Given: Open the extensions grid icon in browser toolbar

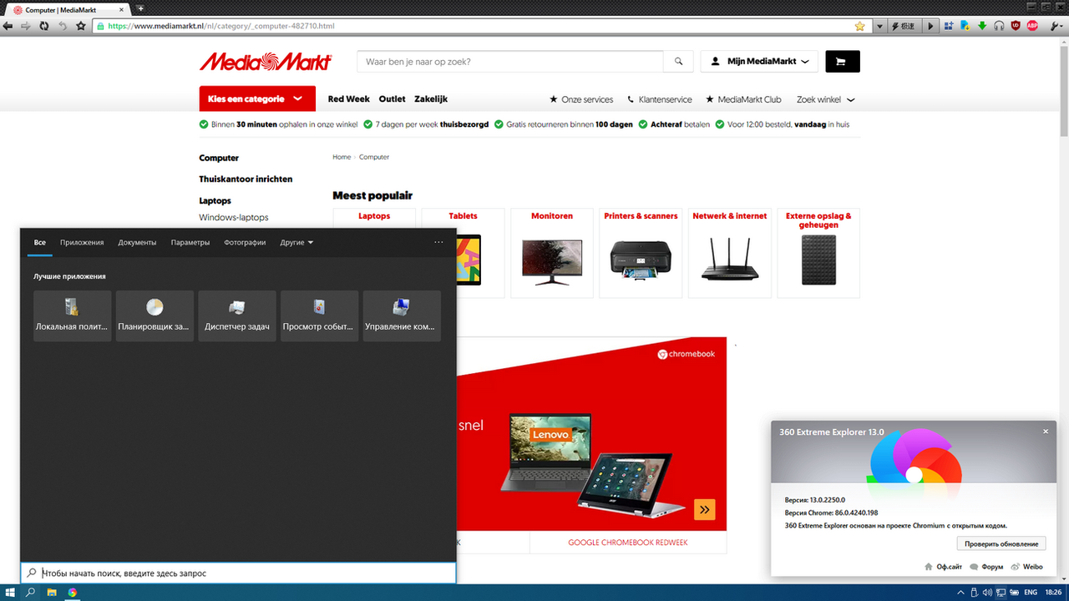Looking at the screenshot, I should click(x=949, y=26).
